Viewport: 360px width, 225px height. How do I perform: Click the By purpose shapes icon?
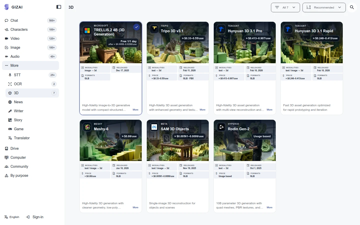pyautogui.click(x=6, y=175)
